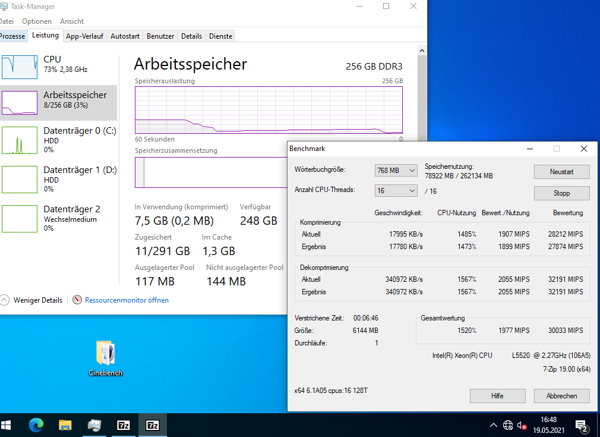Image resolution: width=600 pixels, height=437 pixels.
Task: Click the Ressourcenmonitor icon
Action: pos(77,300)
